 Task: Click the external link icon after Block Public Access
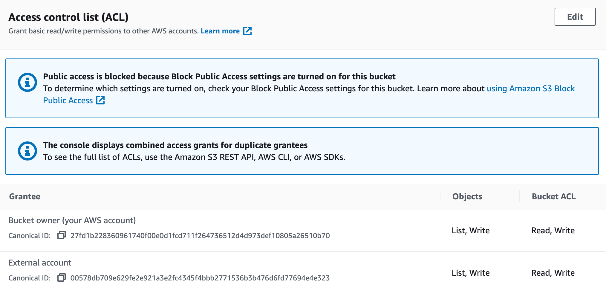tap(100, 101)
